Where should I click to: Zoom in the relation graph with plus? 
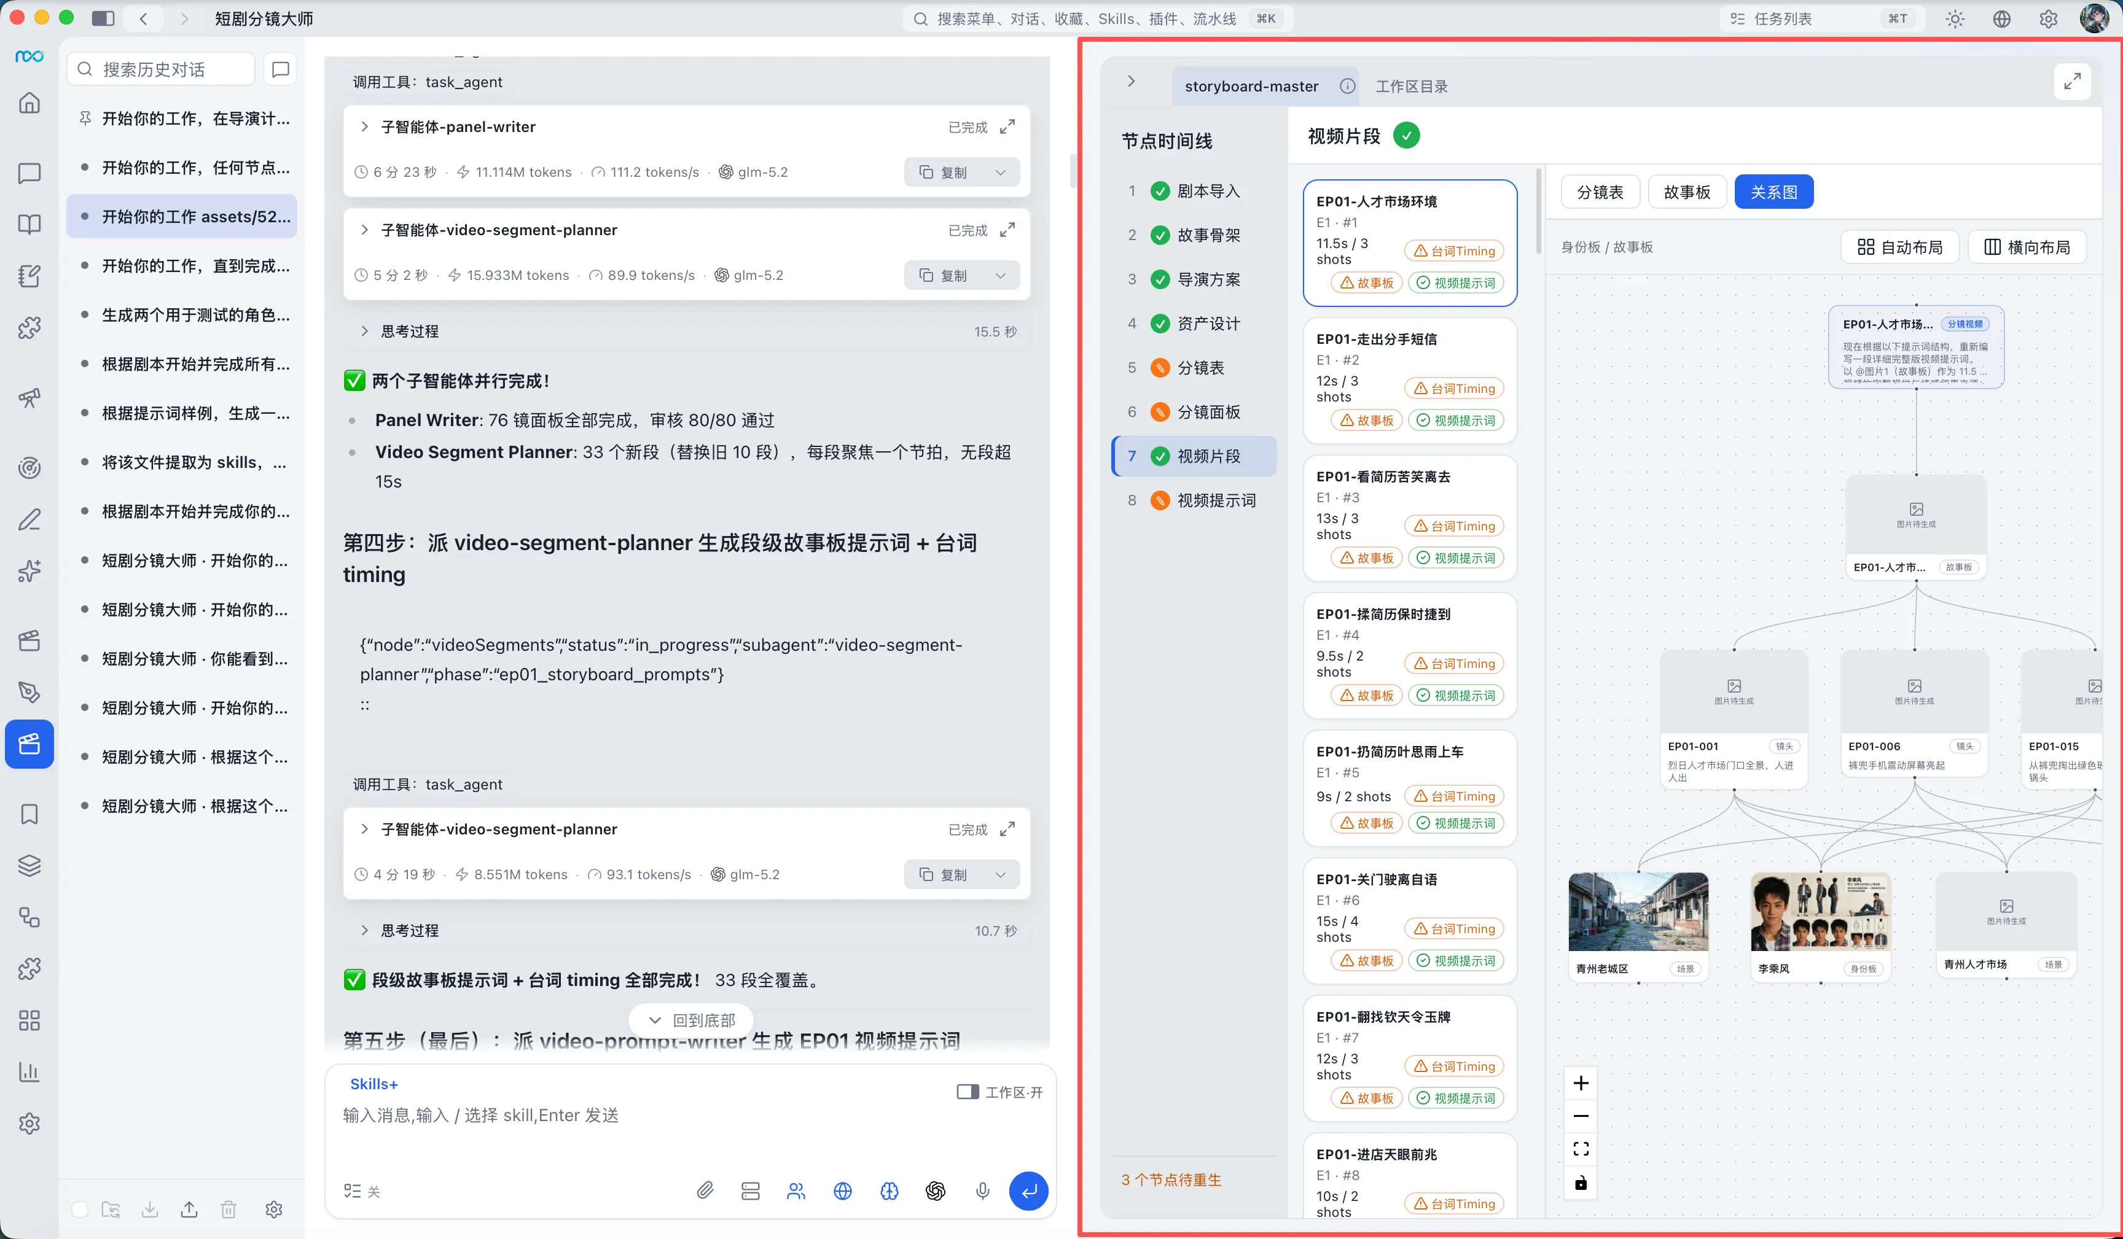point(1581,1082)
